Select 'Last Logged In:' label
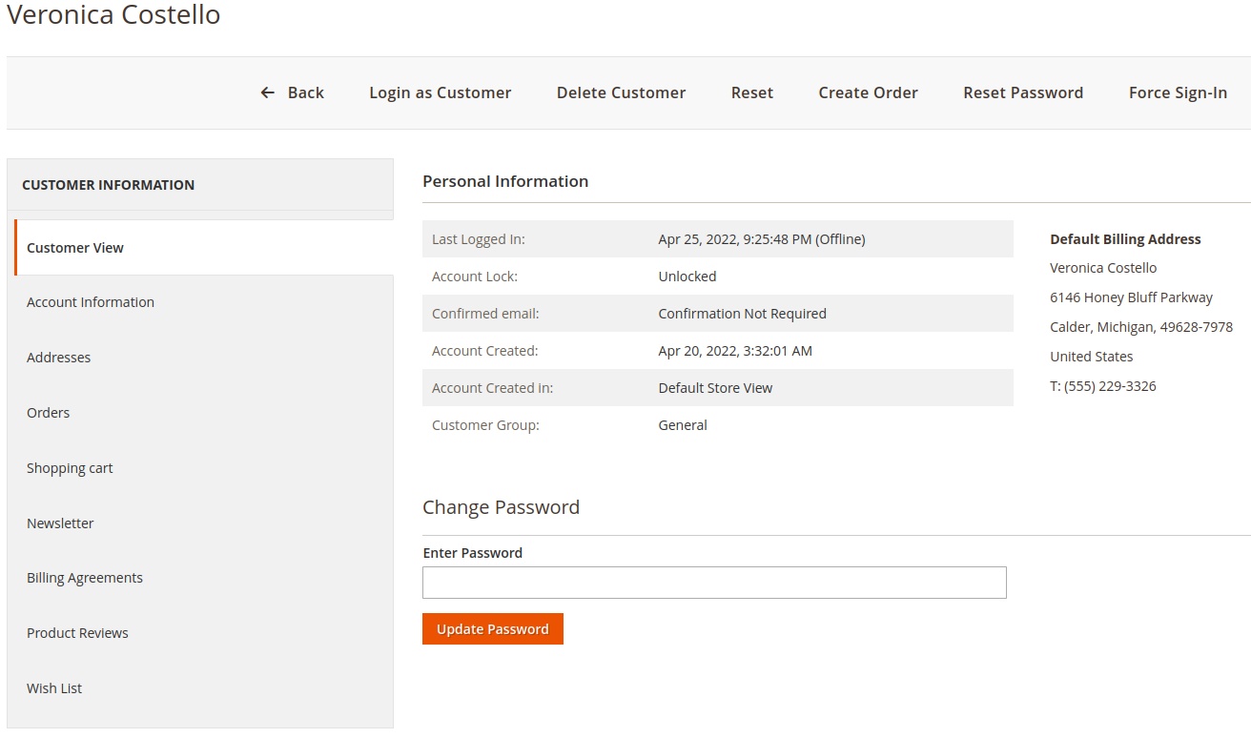Image resolution: width=1251 pixels, height=738 pixels. tap(479, 239)
